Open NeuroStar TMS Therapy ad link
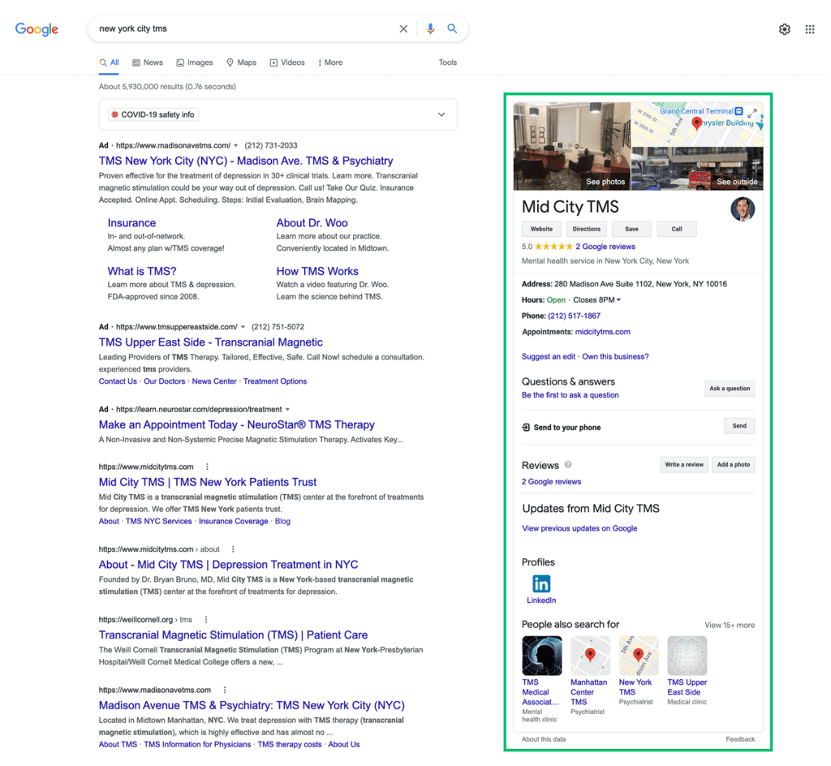831x766 pixels. tap(236, 425)
